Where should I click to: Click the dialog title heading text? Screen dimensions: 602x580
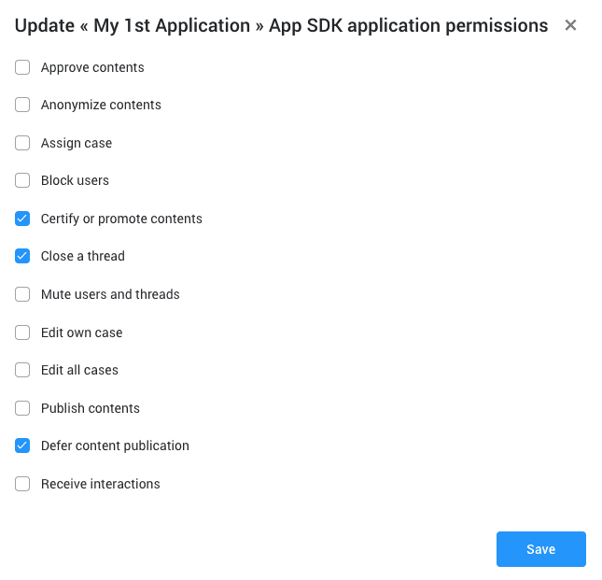tap(281, 26)
